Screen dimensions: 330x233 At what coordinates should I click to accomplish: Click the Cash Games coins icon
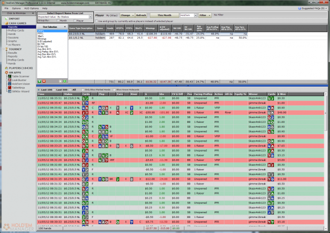[x=6, y=23]
